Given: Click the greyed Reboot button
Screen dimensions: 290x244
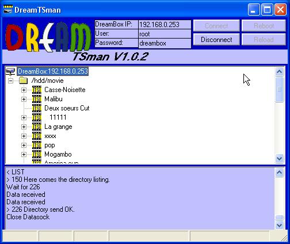Looking at the screenshot, I should [264, 25].
